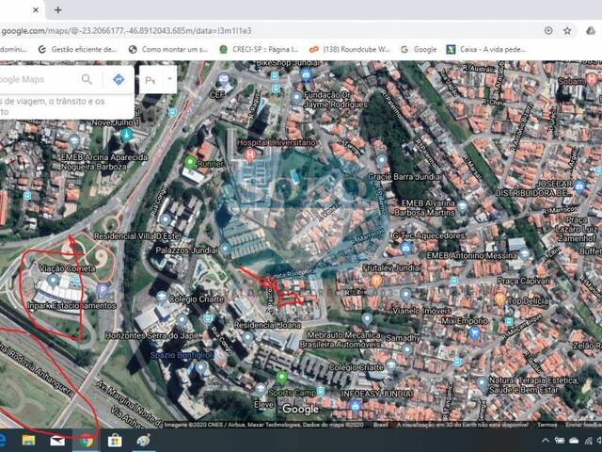Click the Inpark Estacionamentos parking pin
The width and height of the screenshot is (602, 452).
pyautogui.click(x=103, y=290)
